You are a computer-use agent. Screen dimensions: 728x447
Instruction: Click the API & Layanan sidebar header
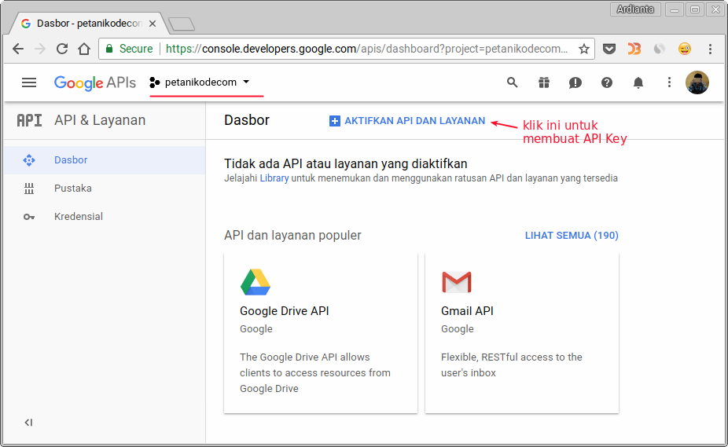(100, 120)
